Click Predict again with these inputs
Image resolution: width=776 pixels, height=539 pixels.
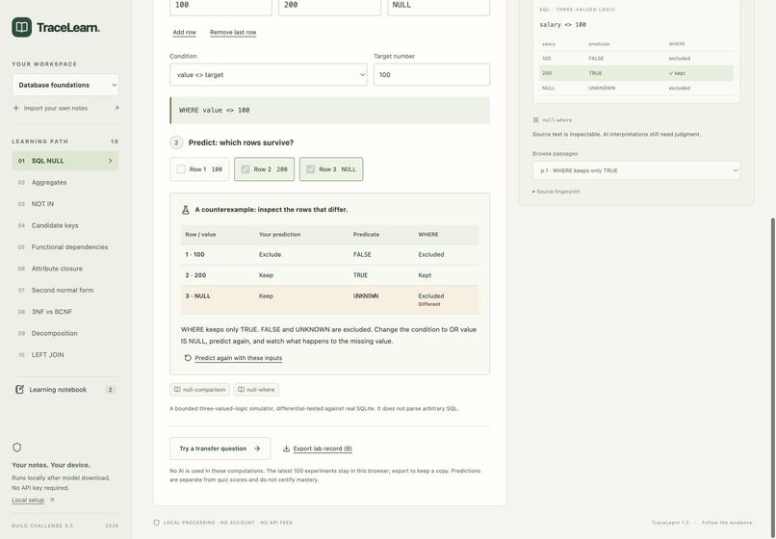click(239, 358)
